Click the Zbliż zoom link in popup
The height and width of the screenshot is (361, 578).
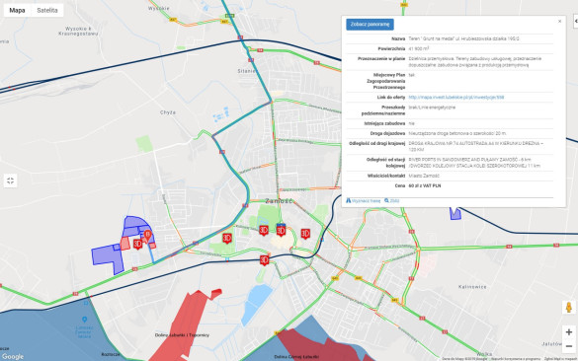[x=392, y=201]
